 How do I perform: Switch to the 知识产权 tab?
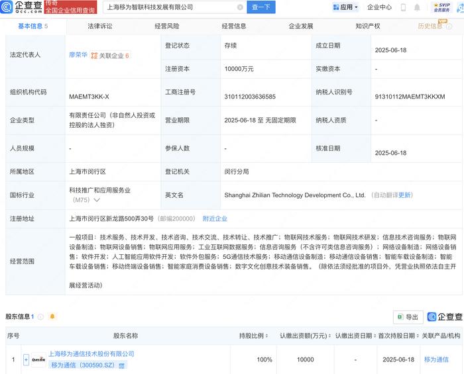[368, 26]
